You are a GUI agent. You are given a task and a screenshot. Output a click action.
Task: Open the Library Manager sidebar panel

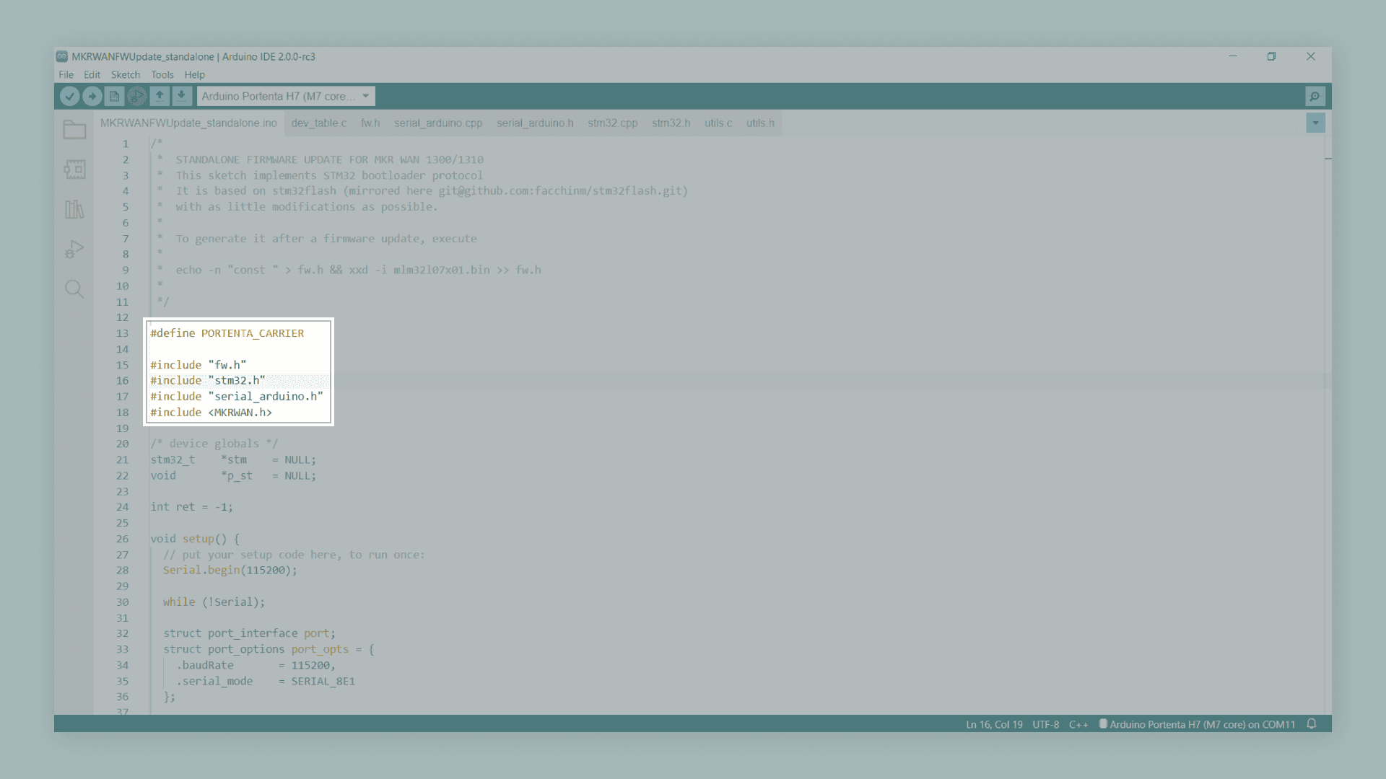(74, 209)
